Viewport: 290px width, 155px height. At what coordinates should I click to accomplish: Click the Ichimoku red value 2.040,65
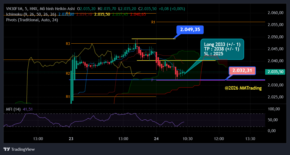point(138,14)
